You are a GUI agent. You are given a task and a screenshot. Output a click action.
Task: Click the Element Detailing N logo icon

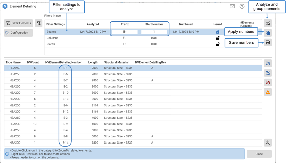(5, 6)
